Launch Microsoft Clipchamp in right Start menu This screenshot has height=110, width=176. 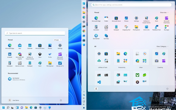click(x=166, y=20)
